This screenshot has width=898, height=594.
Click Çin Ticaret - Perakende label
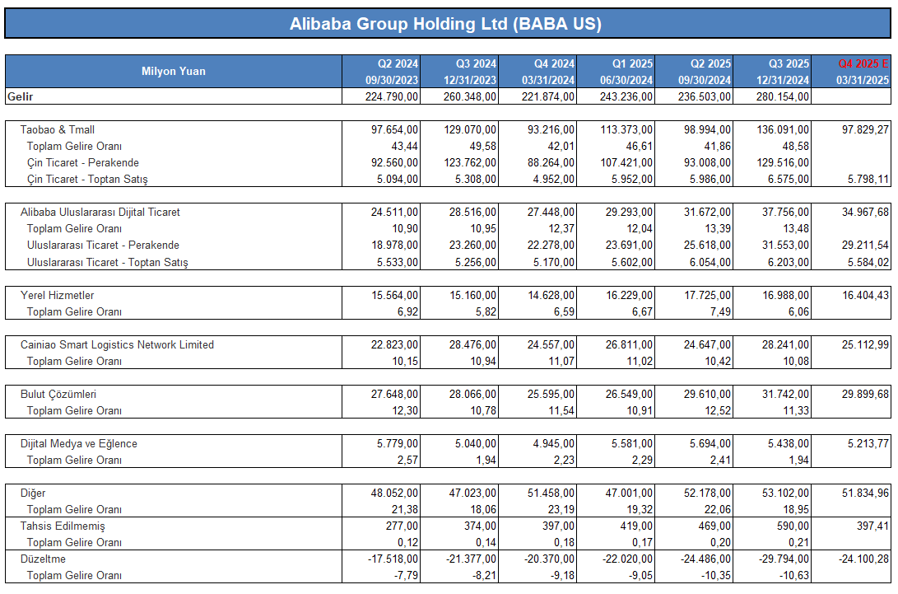pyautogui.click(x=83, y=163)
